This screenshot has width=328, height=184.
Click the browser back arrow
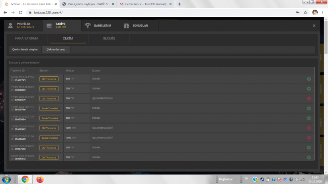[5, 13]
